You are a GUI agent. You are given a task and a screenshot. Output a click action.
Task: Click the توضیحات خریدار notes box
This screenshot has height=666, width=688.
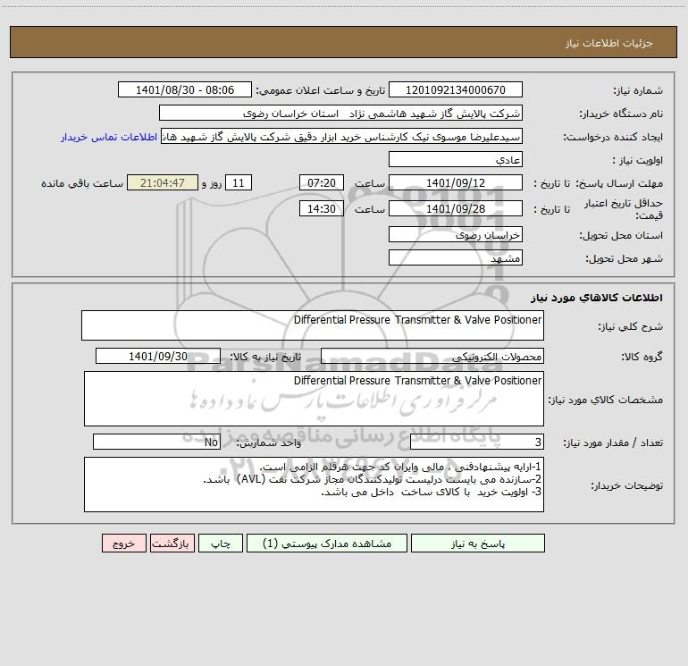tap(314, 485)
